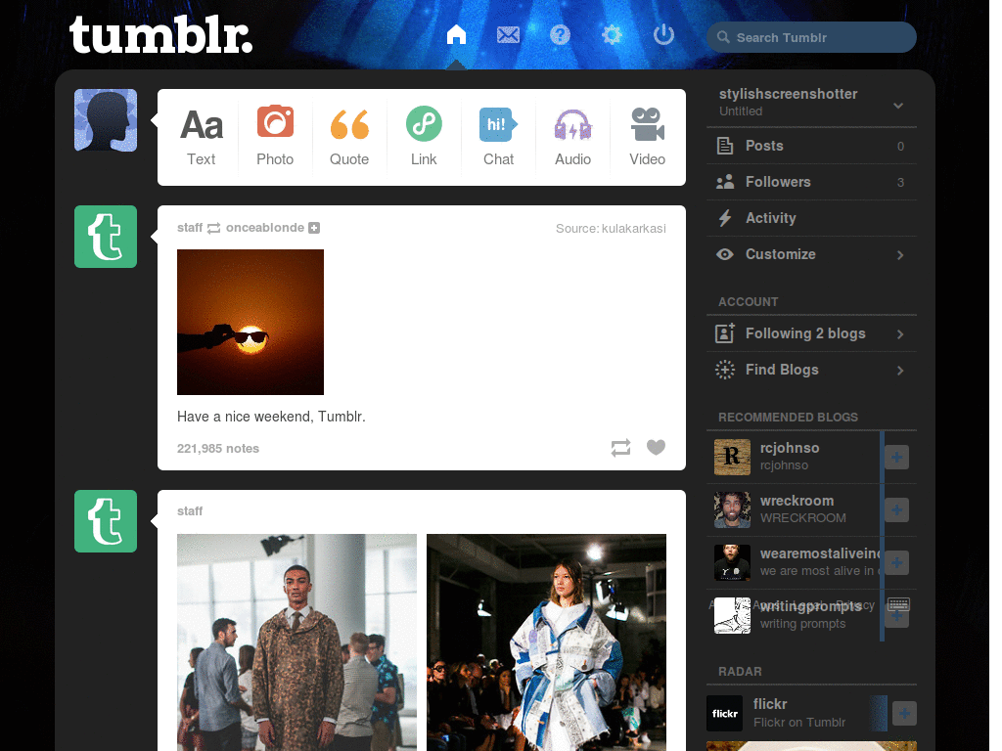Create a new Chat post
This screenshot has height=751, width=1002.
pyautogui.click(x=498, y=137)
